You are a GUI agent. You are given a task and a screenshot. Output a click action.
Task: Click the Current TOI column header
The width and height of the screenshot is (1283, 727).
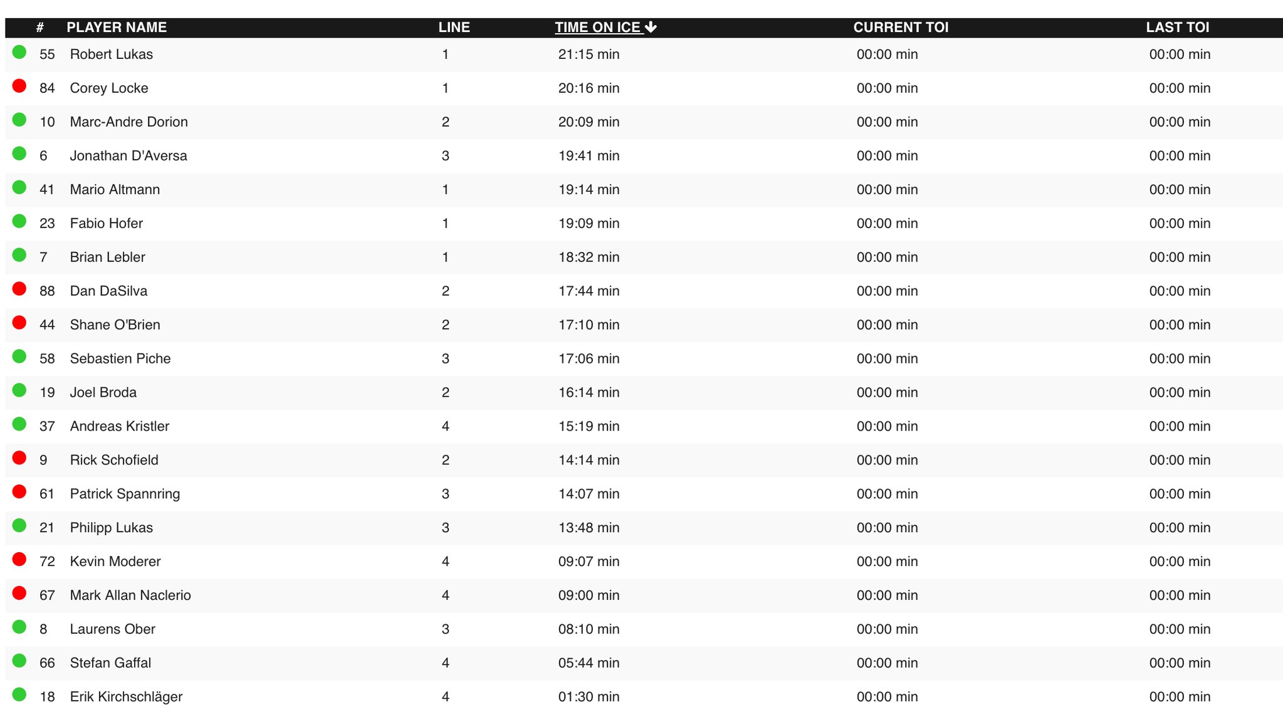[x=901, y=27]
